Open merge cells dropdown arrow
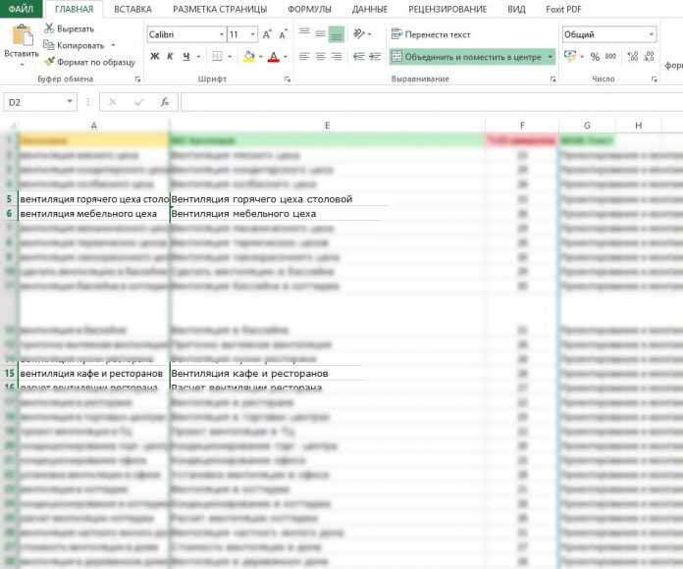This screenshot has width=683, height=569. click(x=551, y=57)
